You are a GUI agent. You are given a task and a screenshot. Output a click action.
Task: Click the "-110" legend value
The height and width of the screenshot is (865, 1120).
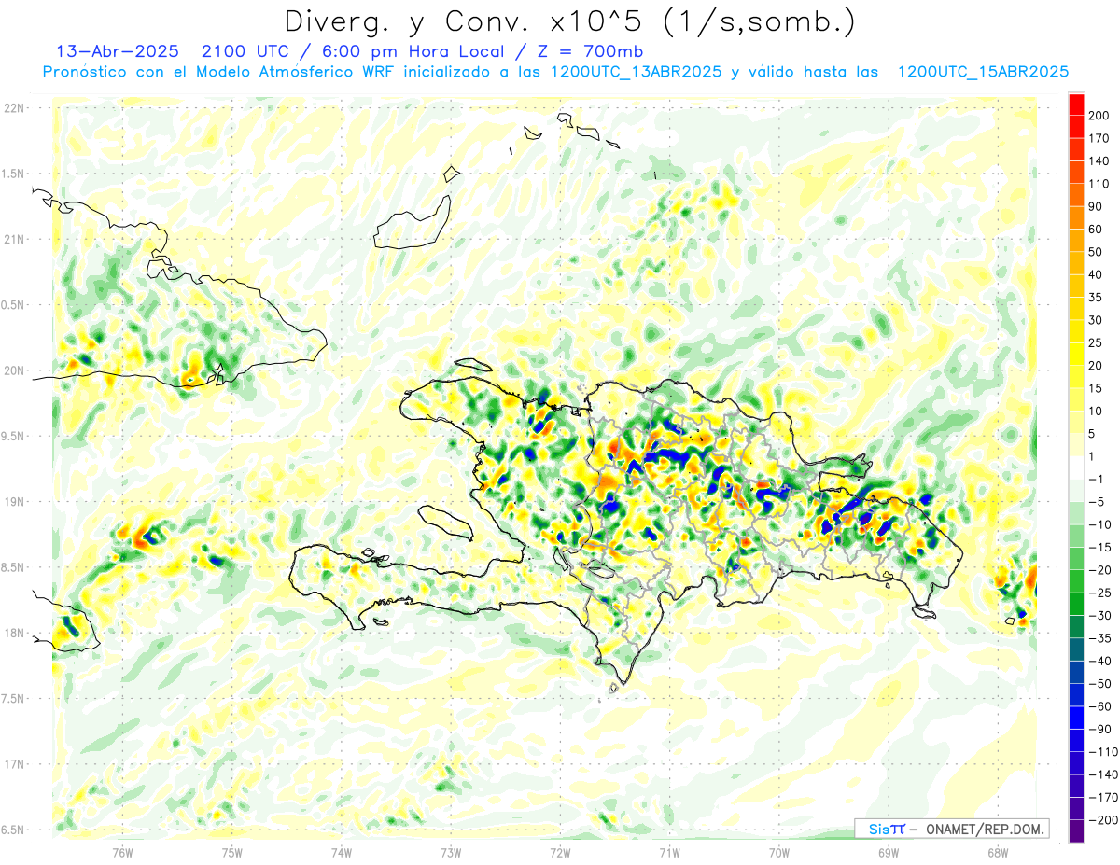pyautogui.click(x=1101, y=752)
